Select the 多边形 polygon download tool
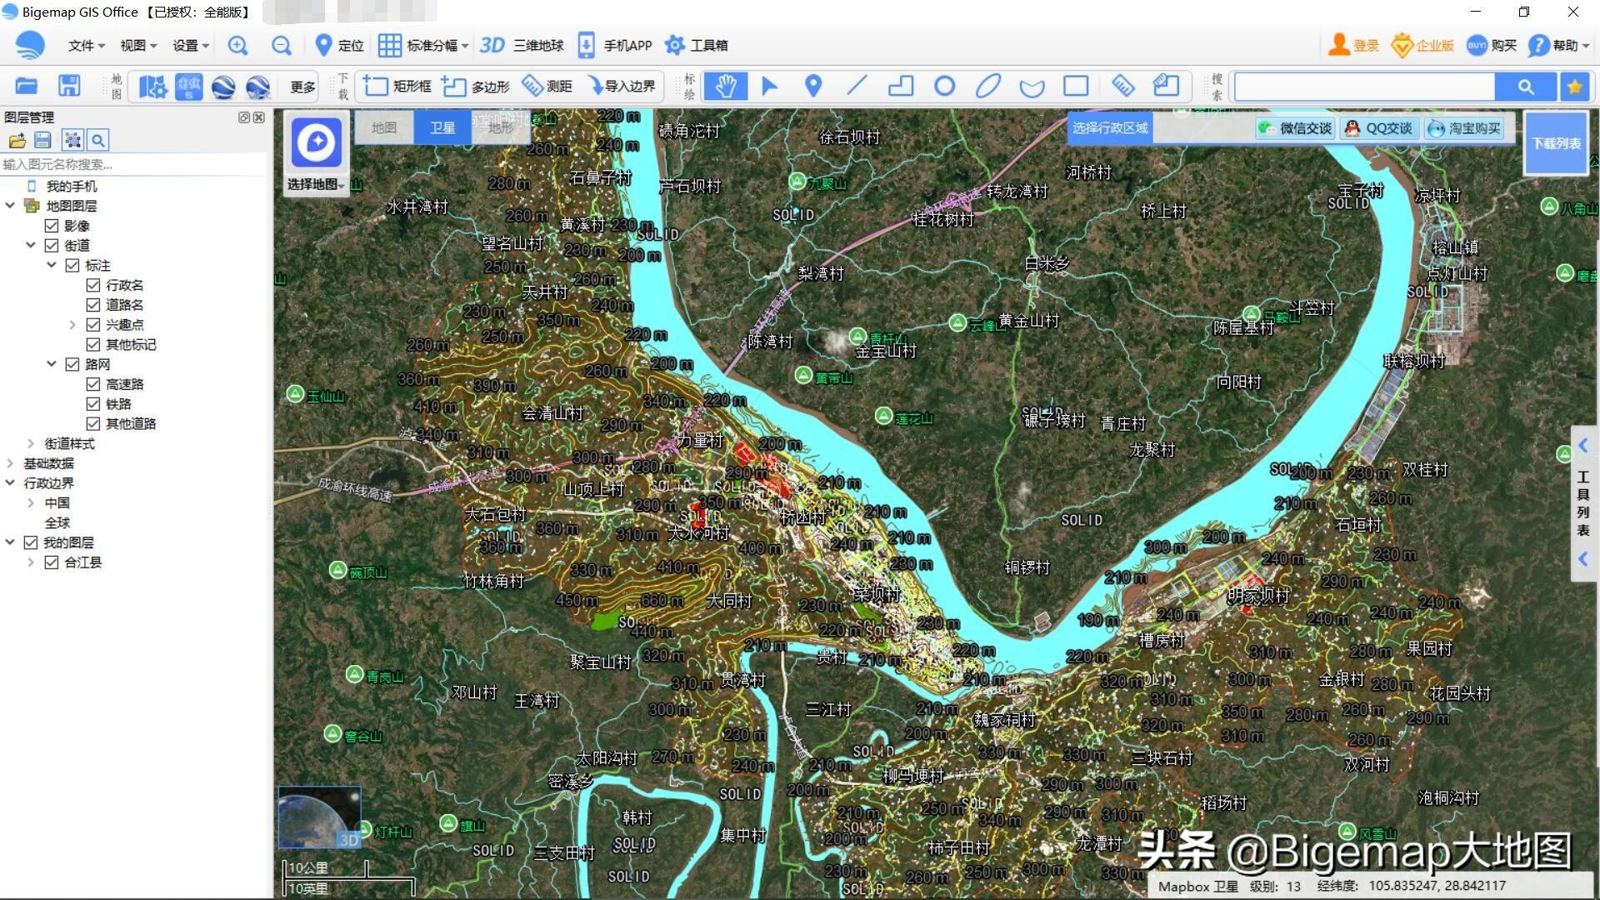Screen dimensions: 1600x900 [475, 86]
